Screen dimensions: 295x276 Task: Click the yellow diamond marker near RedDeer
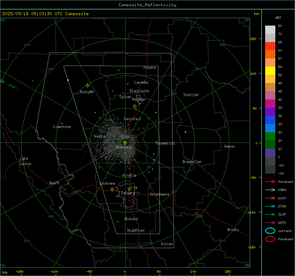point(135,107)
